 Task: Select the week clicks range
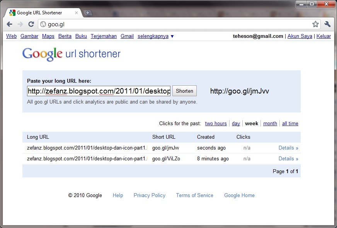pos(252,124)
